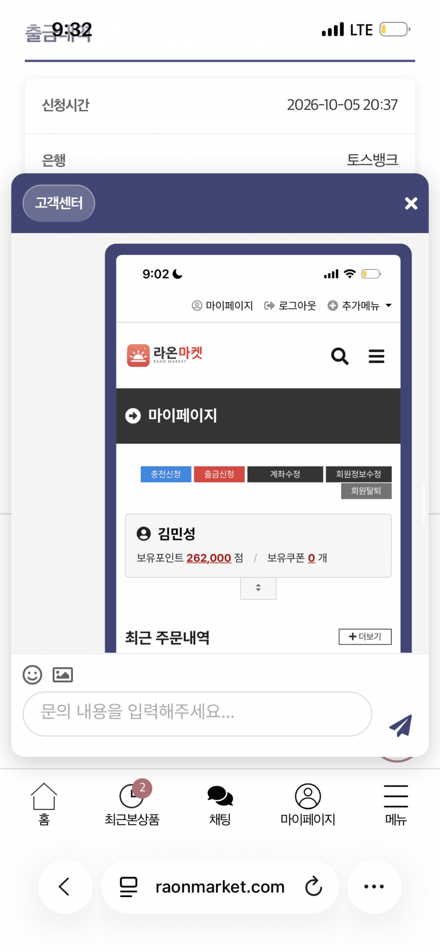Image resolution: width=440 pixels, height=952 pixels.
Task: Tap the 9:32 status bar clock
Action: tap(72, 30)
